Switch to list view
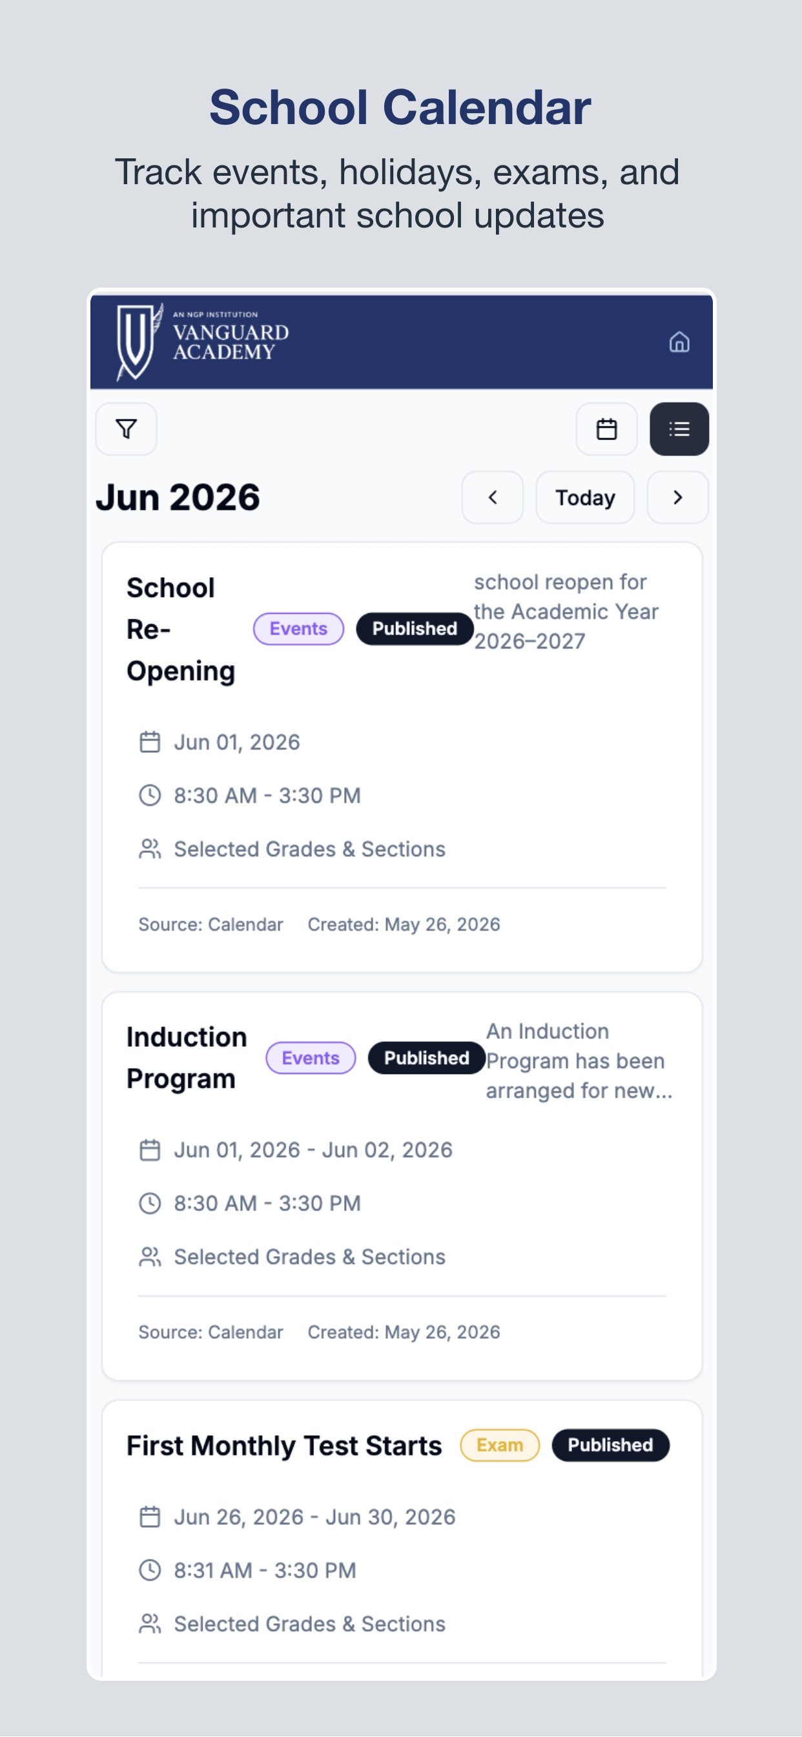 (x=679, y=429)
